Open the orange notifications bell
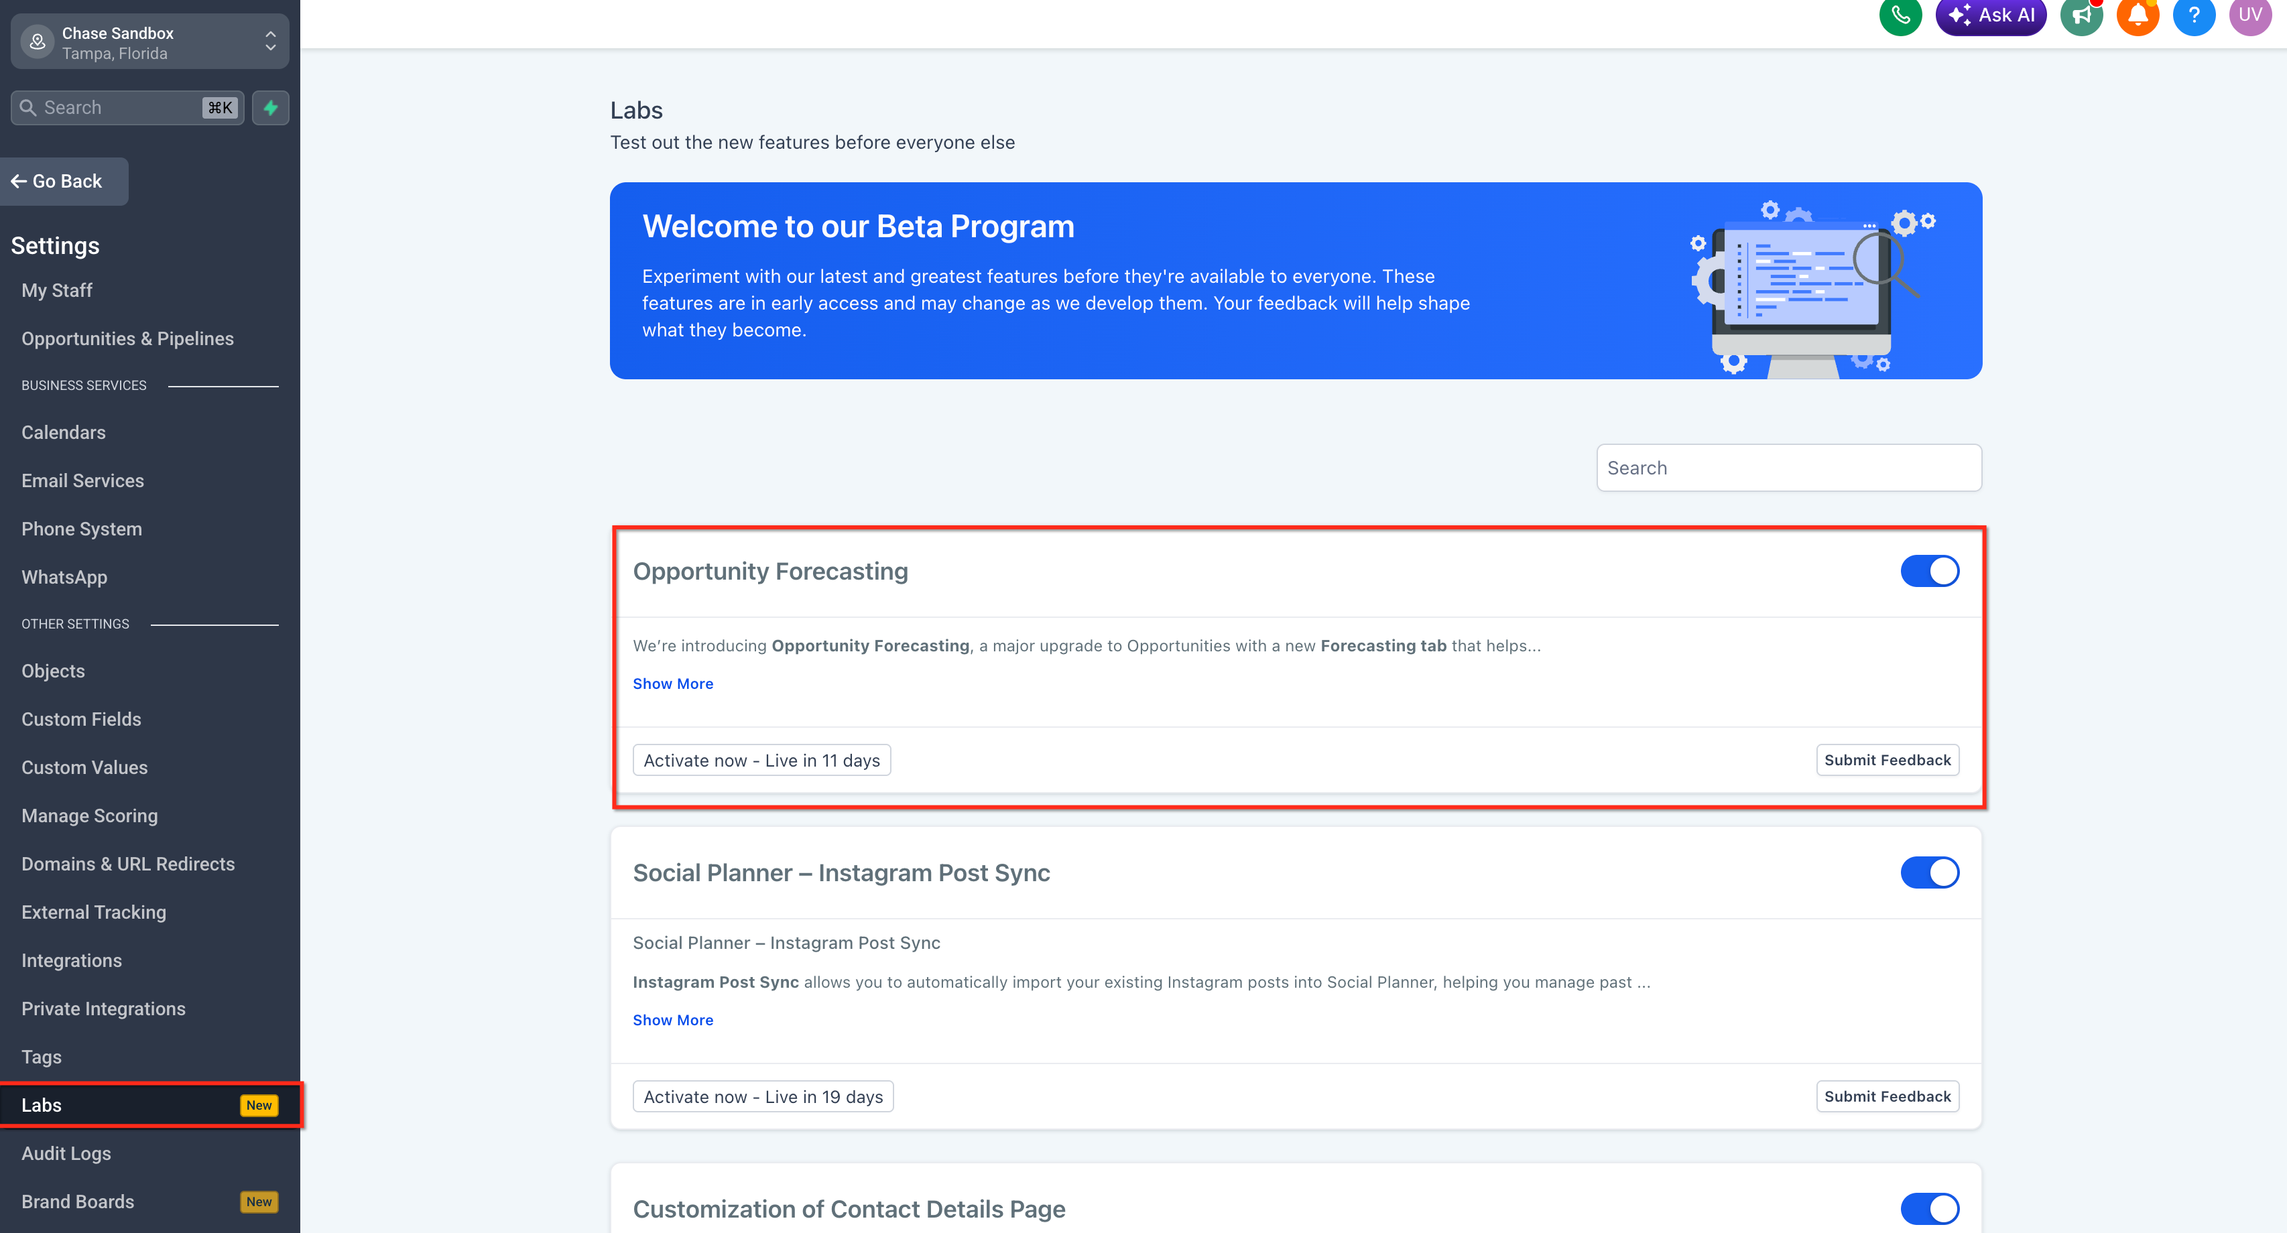Viewport: 2287px width, 1233px height. [x=2137, y=15]
